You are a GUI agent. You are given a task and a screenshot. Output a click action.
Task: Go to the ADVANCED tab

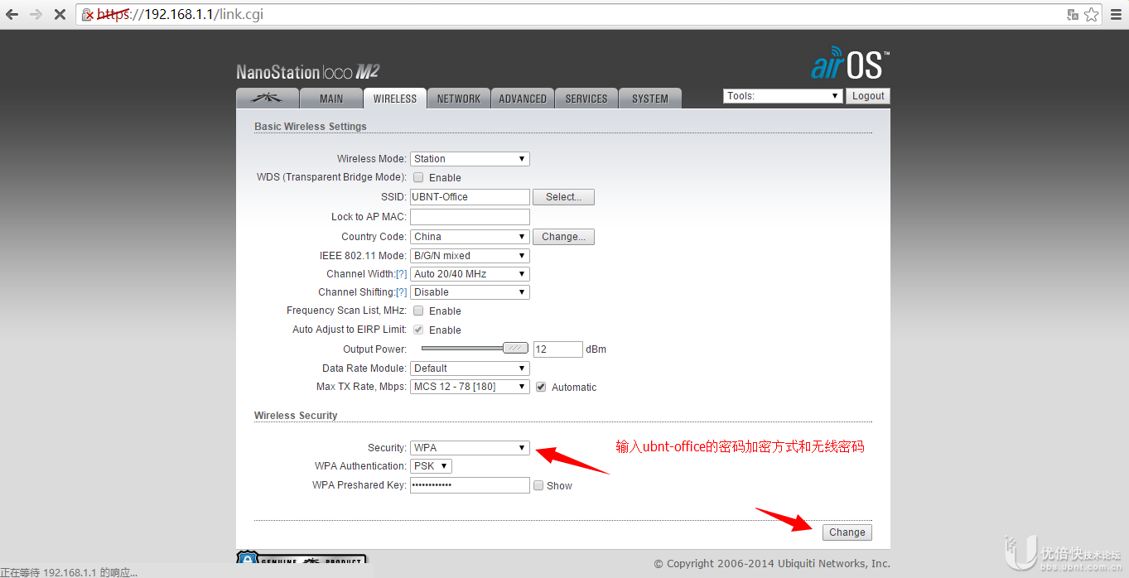[x=523, y=98]
